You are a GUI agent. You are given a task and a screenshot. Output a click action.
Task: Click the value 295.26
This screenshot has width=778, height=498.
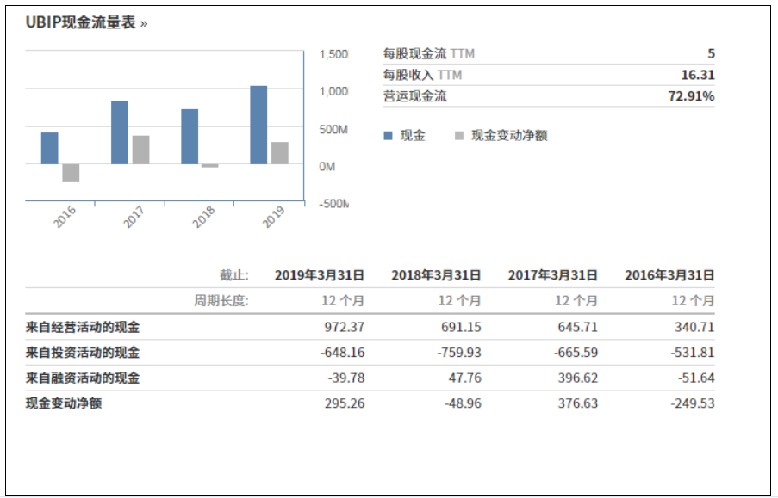(x=345, y=403)
